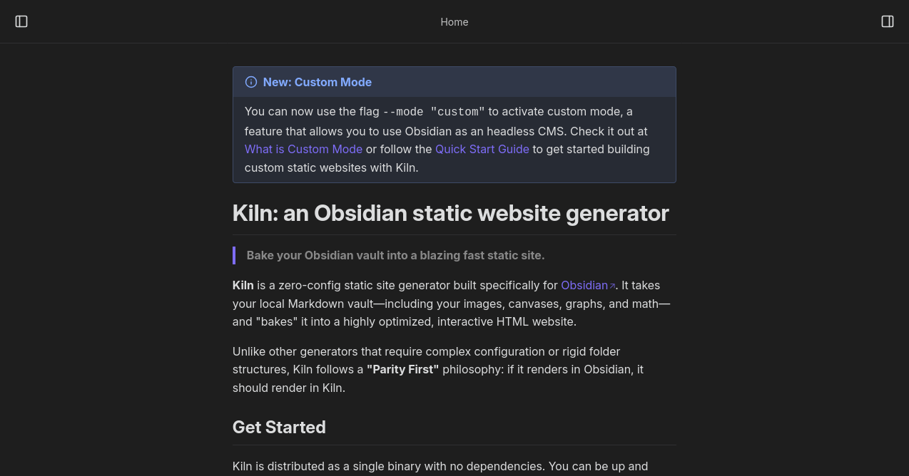
Task: Click "custom static websites with Kiln" callout text
Action: click(x=331, y=167)
